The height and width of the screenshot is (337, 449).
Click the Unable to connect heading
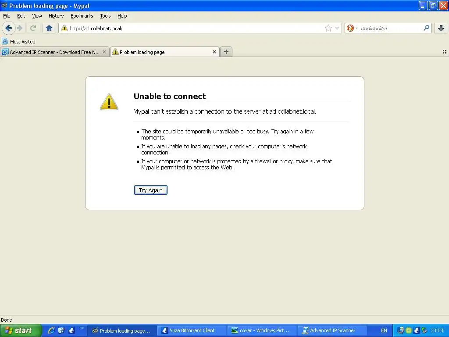[170, 96]
